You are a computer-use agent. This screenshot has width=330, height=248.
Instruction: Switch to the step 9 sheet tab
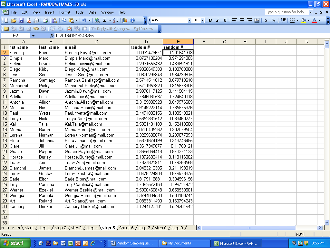177,228
